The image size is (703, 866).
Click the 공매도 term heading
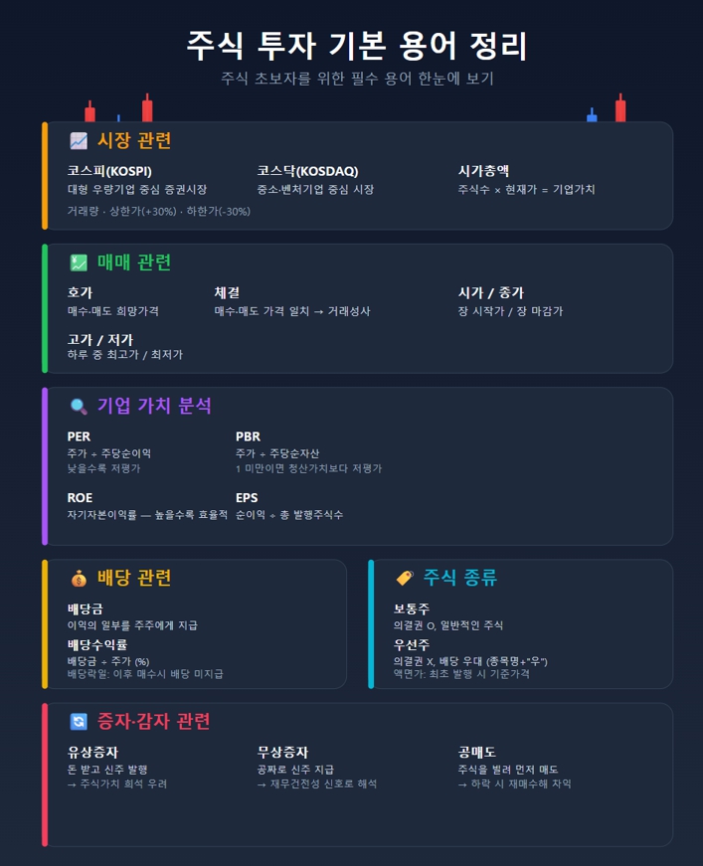pos(476,753)
